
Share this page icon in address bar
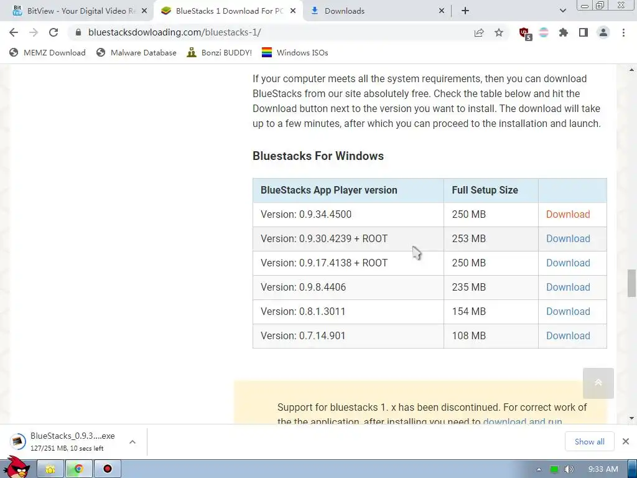[479, 32]
